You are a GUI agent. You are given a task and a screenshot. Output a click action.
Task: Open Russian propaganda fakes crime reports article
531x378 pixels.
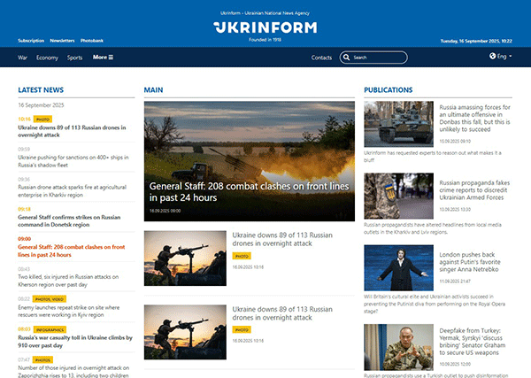click(x=474, y=190)
